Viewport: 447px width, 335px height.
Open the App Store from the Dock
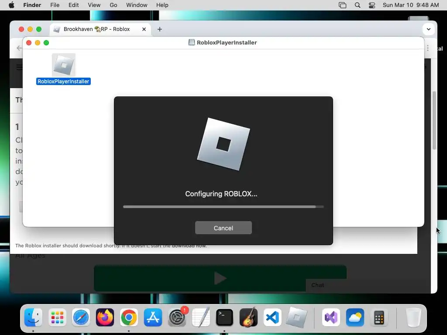click(x=153, y=317)
